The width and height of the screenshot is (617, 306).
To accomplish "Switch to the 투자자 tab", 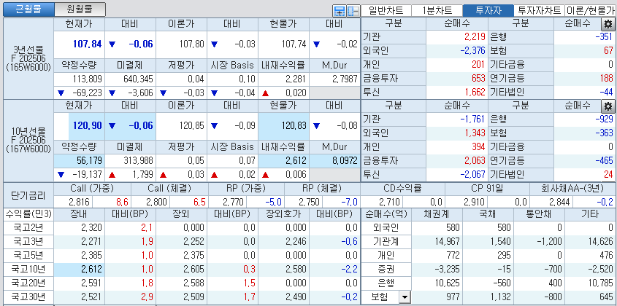I will (x=488, y=11).
